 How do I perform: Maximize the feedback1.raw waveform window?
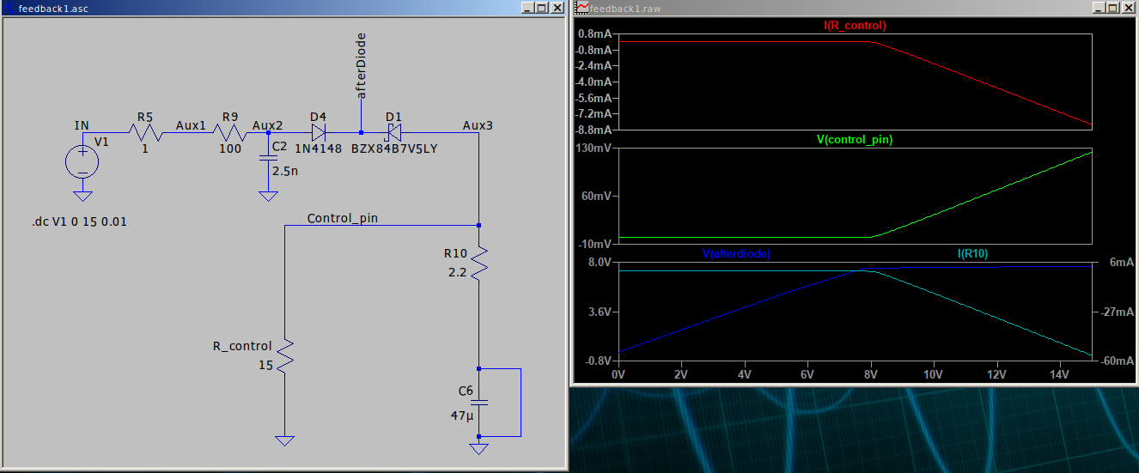[x=1113, y=8]
